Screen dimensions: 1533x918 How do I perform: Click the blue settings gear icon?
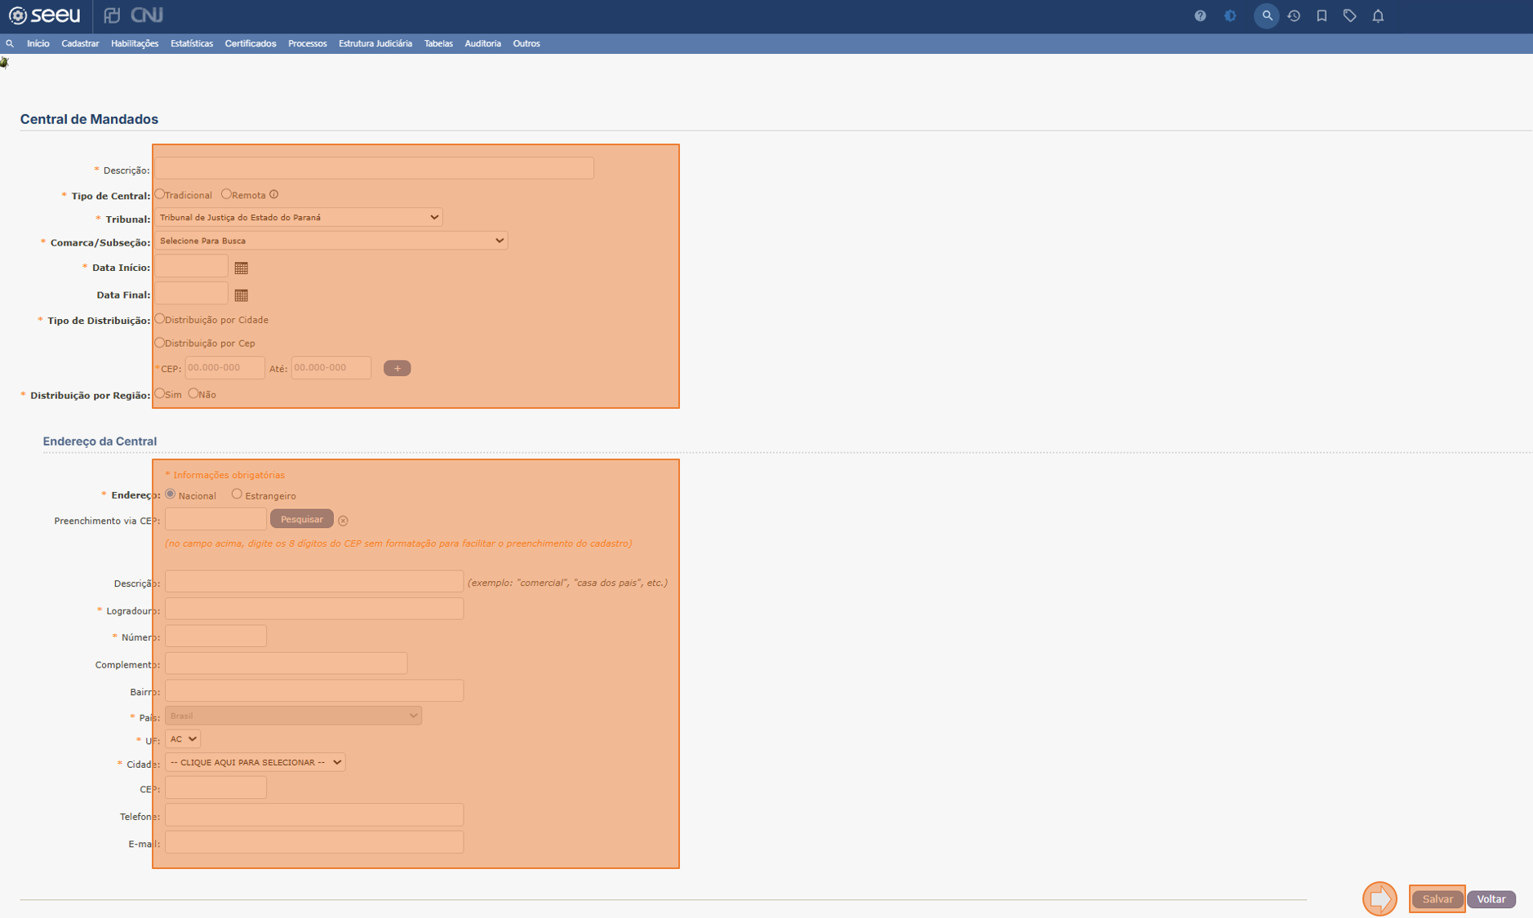1230,16
